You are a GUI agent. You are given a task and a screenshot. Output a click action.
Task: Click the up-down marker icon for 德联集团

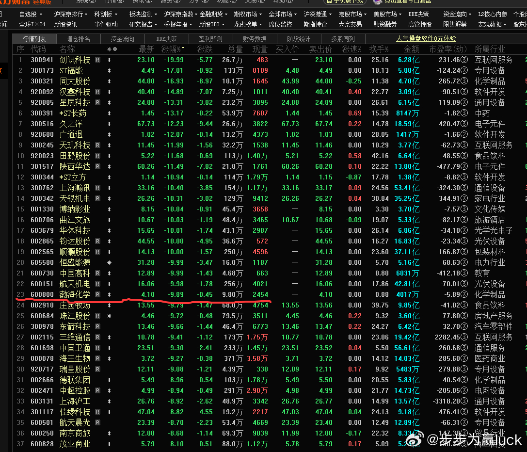pyautogui.click(x=109, y=380)
